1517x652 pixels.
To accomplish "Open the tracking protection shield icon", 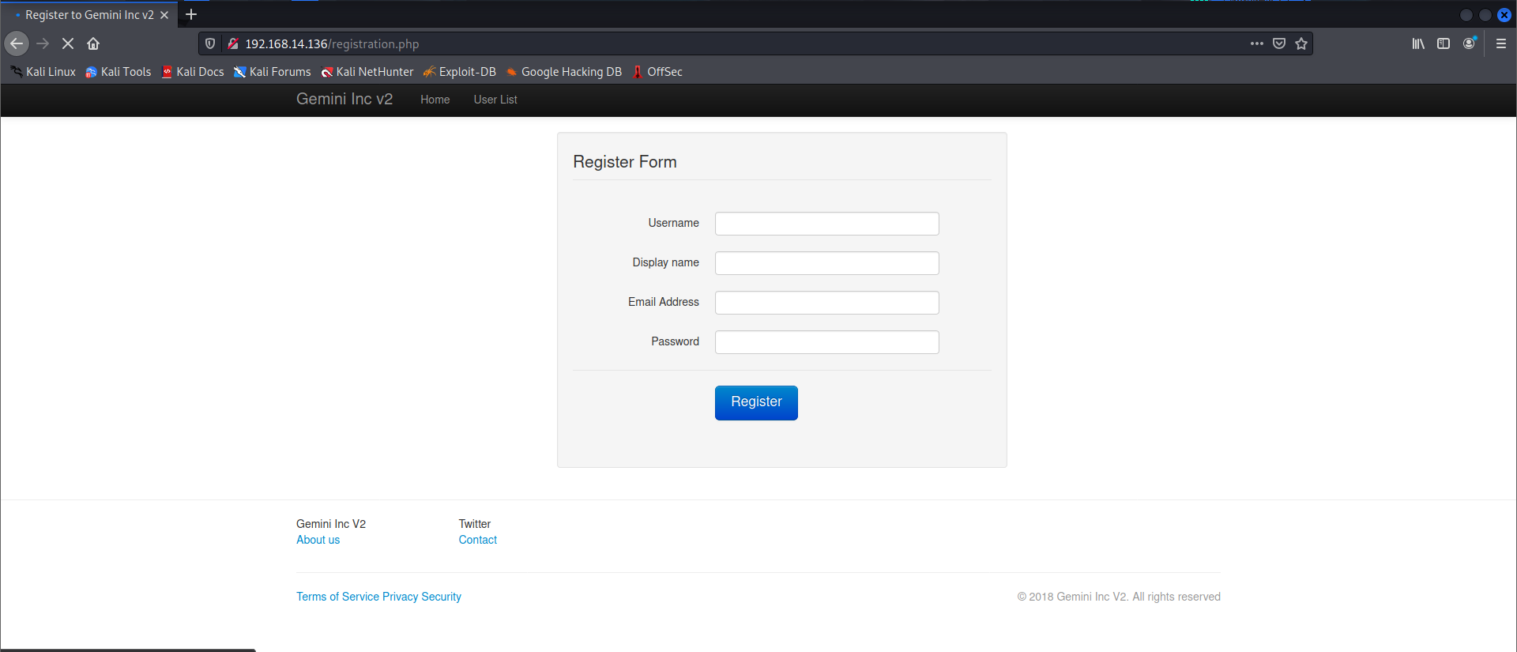I will (210, 44).
